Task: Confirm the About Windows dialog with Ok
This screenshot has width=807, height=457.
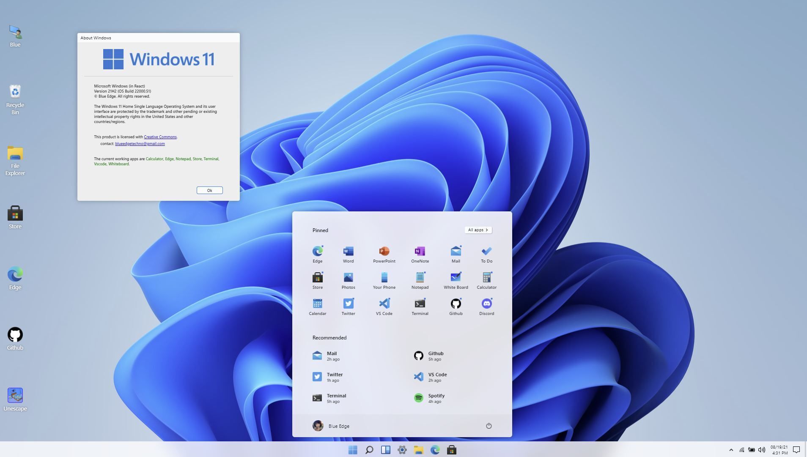Action: 209,190
